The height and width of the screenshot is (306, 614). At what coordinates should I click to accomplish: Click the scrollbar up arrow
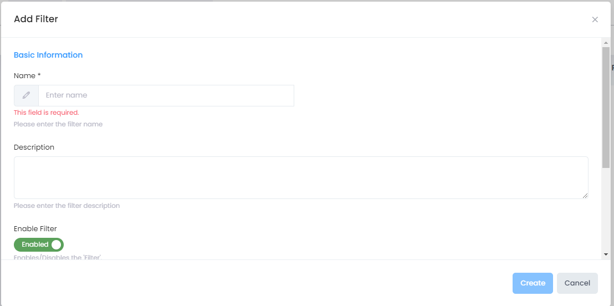[x=606, y=42]
